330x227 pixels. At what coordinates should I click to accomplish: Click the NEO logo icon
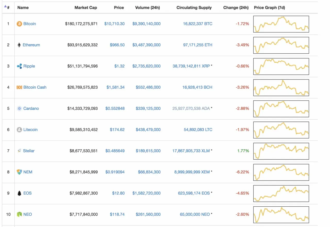point(19,214)
